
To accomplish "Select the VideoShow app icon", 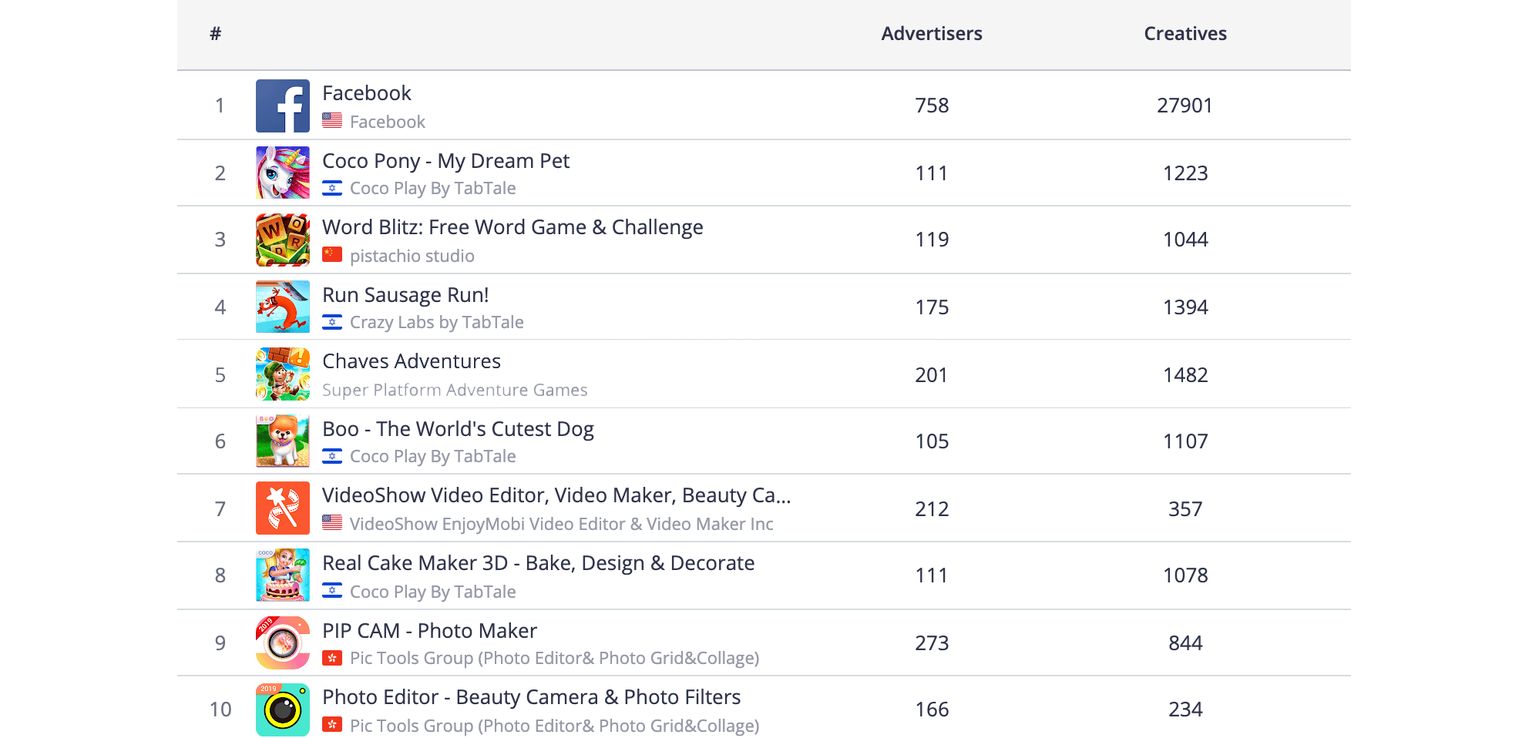I will [283, 508].
